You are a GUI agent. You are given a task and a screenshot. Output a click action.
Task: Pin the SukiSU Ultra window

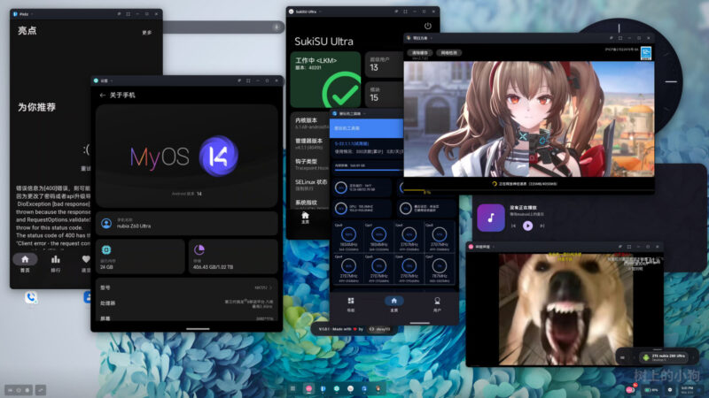tap(396, 11)
